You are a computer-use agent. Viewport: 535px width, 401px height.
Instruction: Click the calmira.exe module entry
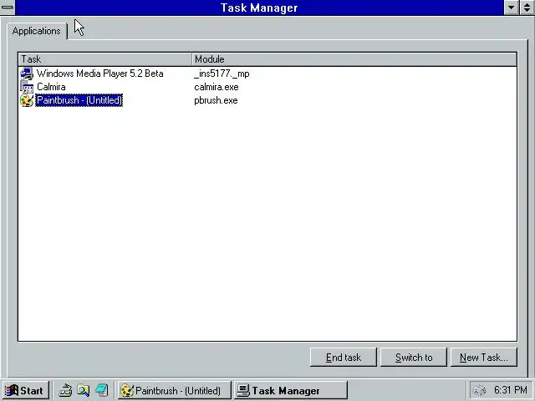(x=217, y=87)
